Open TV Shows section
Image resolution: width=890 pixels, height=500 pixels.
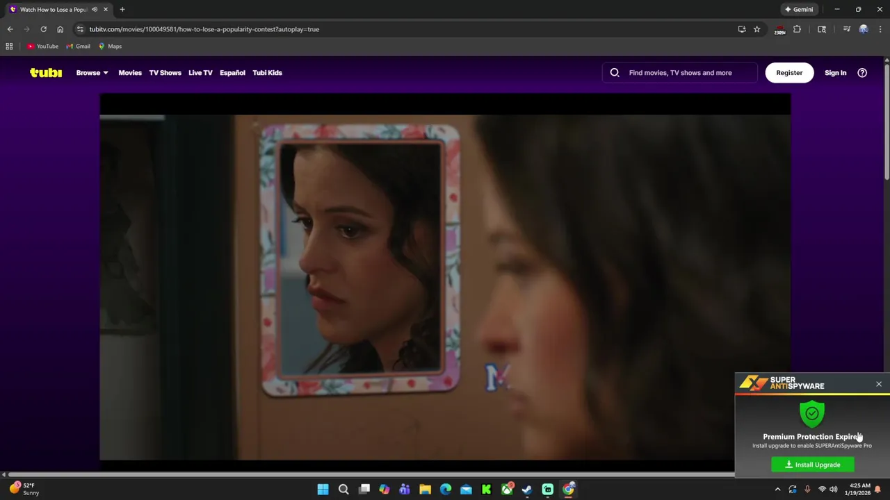(165, 72)
